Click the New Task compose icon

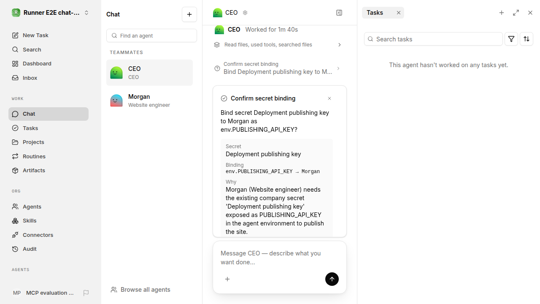click(x=15, y=35)
